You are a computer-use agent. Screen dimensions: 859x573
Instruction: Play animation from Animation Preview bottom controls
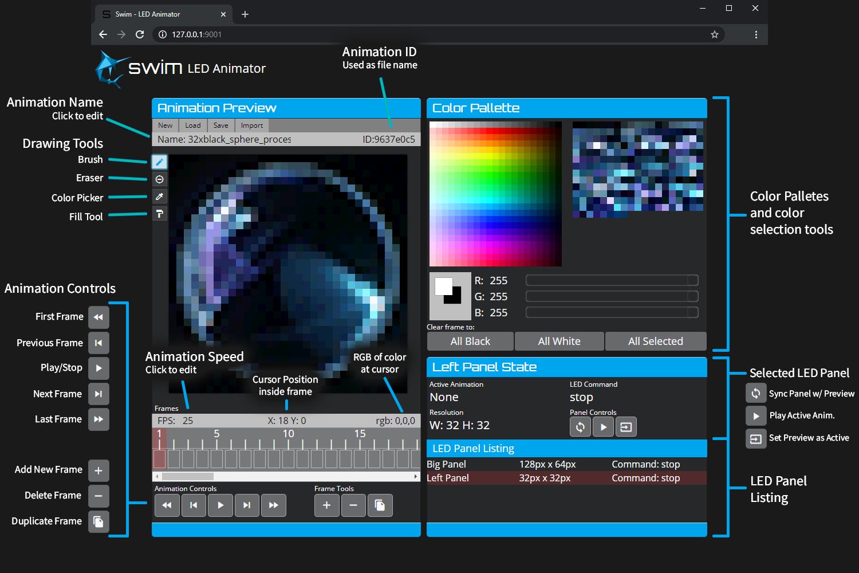pyautogui.click(x=220, y=505)
